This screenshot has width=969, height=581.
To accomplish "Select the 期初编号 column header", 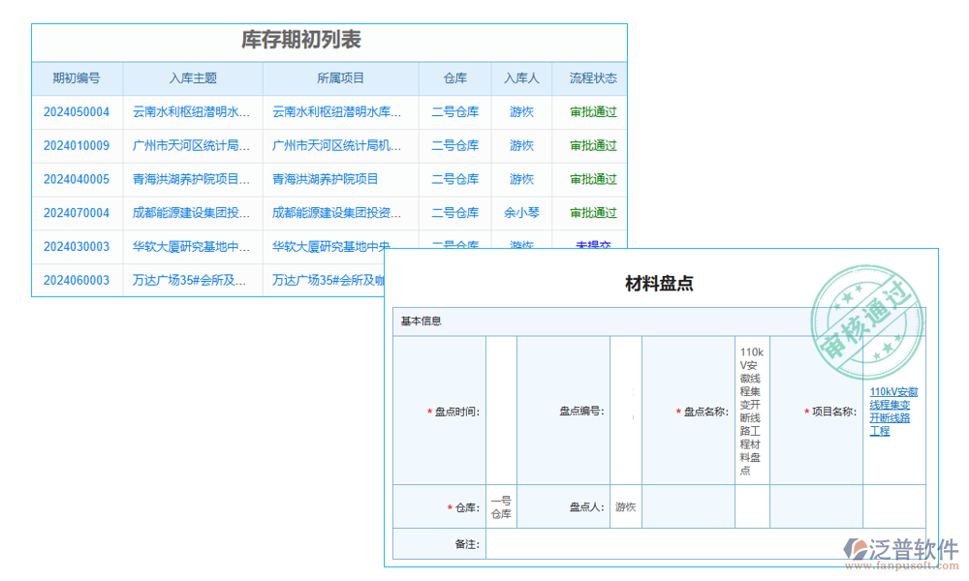I will [x=77, y=78].
